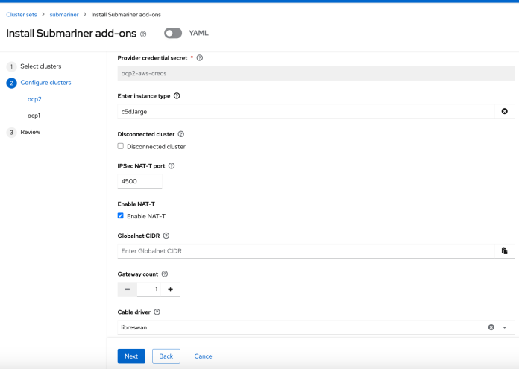Image resolution: width=519 pixels, height=369 pixels.
Task: Select ocp1 cluster in wizard sidebar
Action: (x=34, y=116)
